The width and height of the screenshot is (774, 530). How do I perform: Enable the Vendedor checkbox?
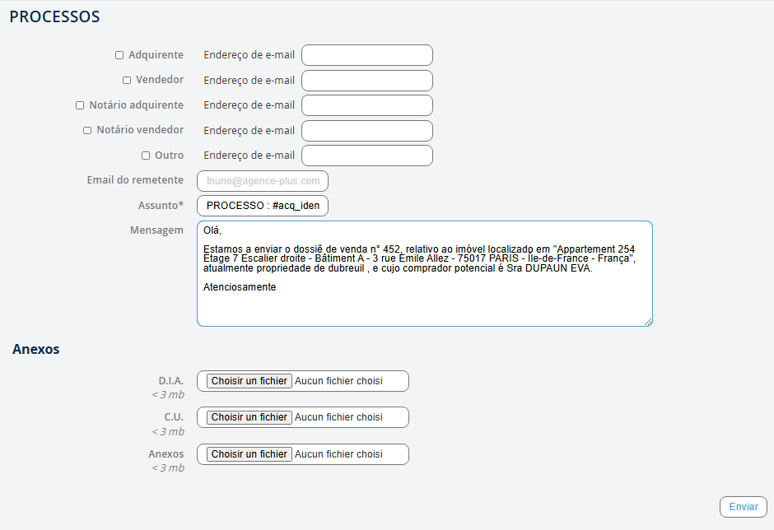pyautogui.click(x=127, y=81)
